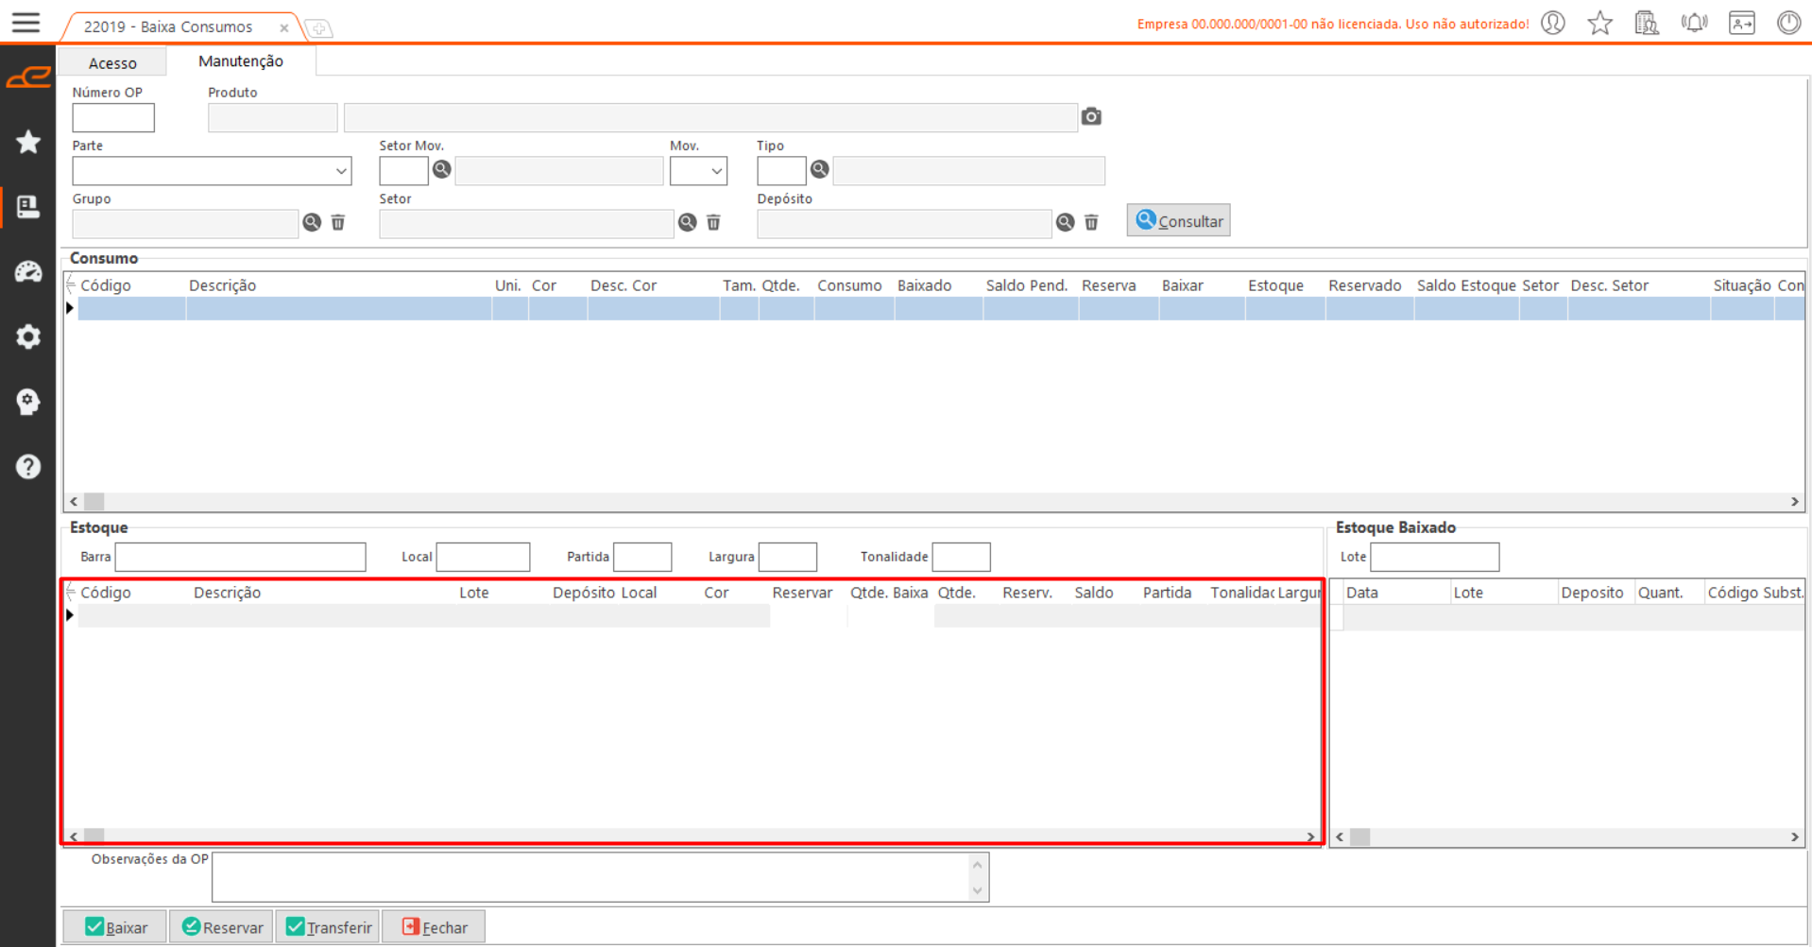
Task: Click the notifications bell icon in header
Action: pos(1694,23)
